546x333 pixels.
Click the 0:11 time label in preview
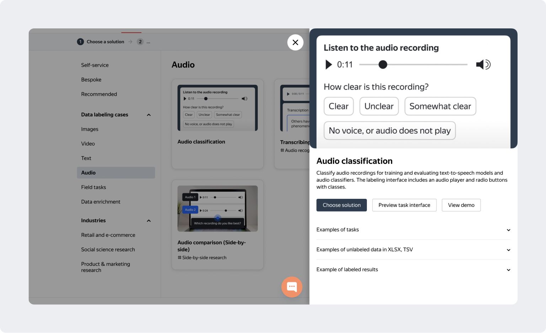tap(345, 65)
